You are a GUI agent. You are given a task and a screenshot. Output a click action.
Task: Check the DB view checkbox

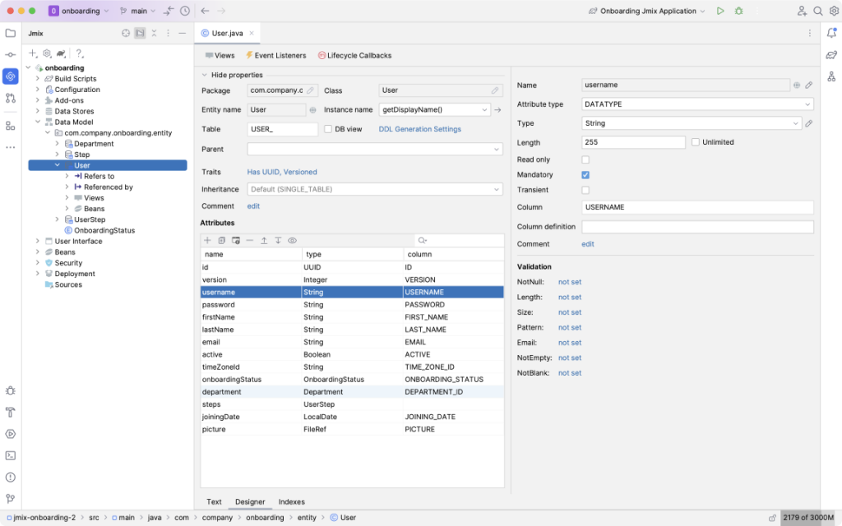tap(328, 129)
